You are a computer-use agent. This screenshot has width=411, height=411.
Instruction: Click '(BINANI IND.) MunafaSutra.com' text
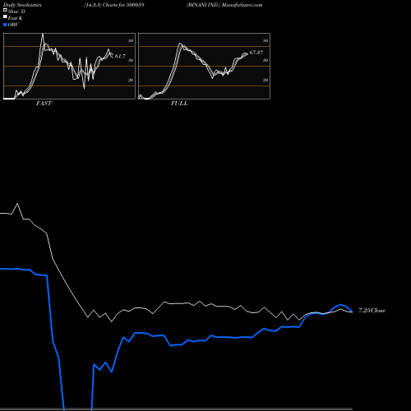[224, 5]
